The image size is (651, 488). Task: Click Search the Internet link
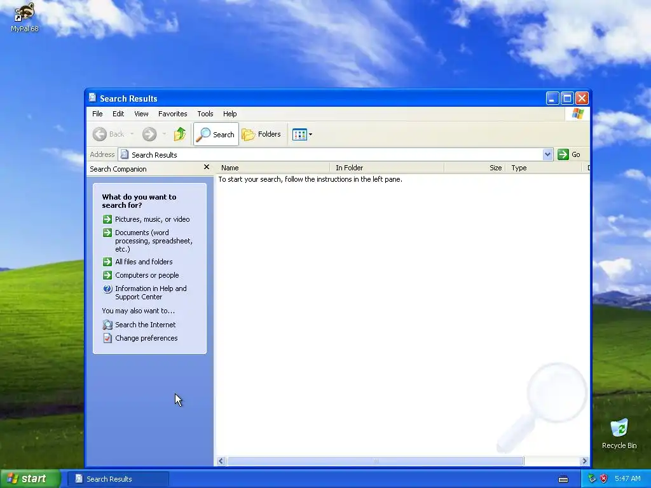pos(146,325)
